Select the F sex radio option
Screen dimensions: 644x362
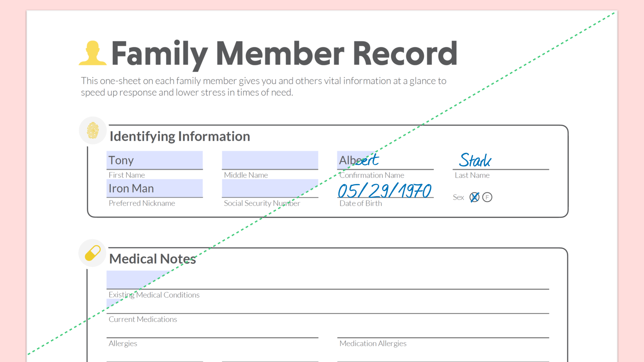tap(487, 197)
